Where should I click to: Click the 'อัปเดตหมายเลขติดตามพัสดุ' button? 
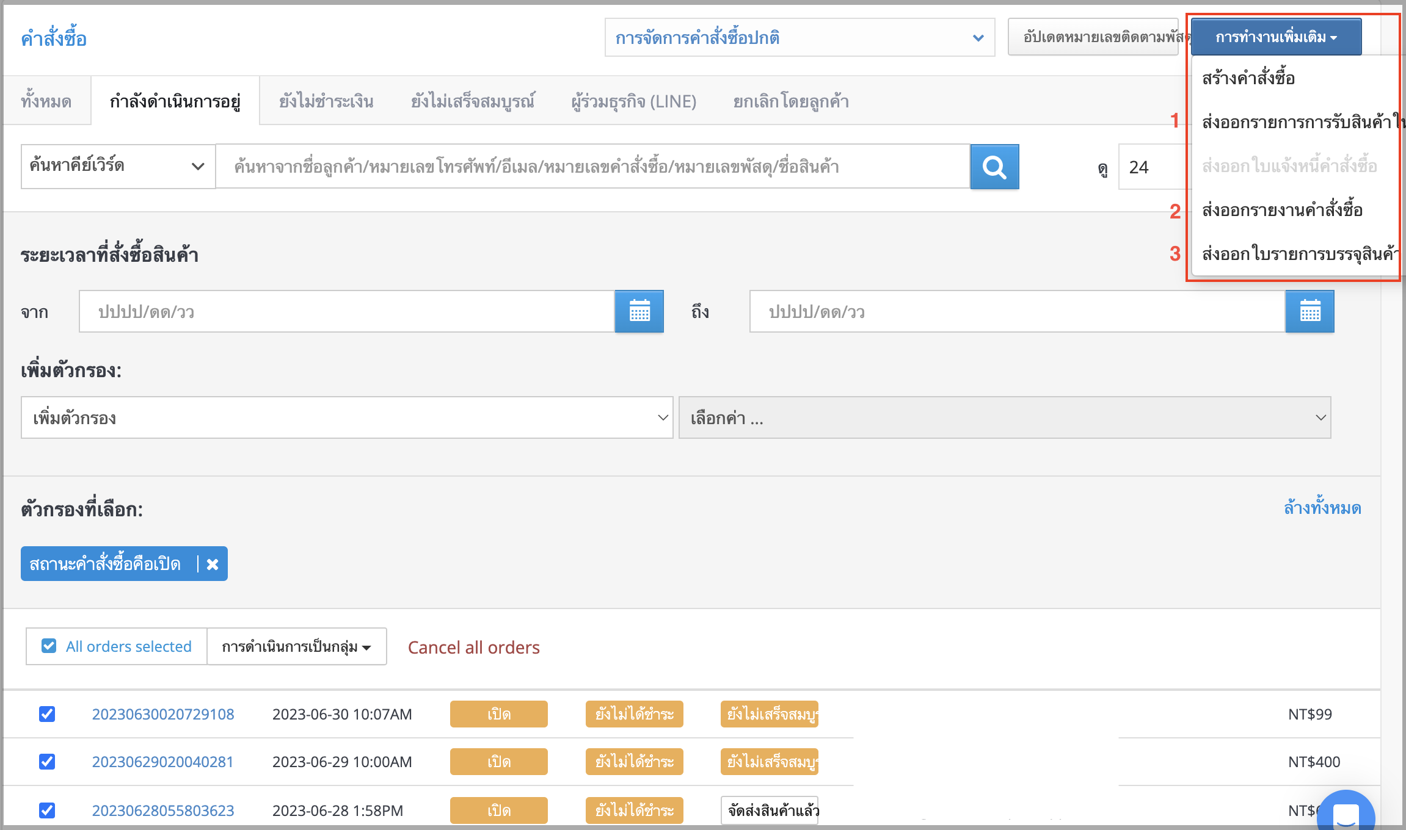pyautogui.click(x=1093, y=37)
